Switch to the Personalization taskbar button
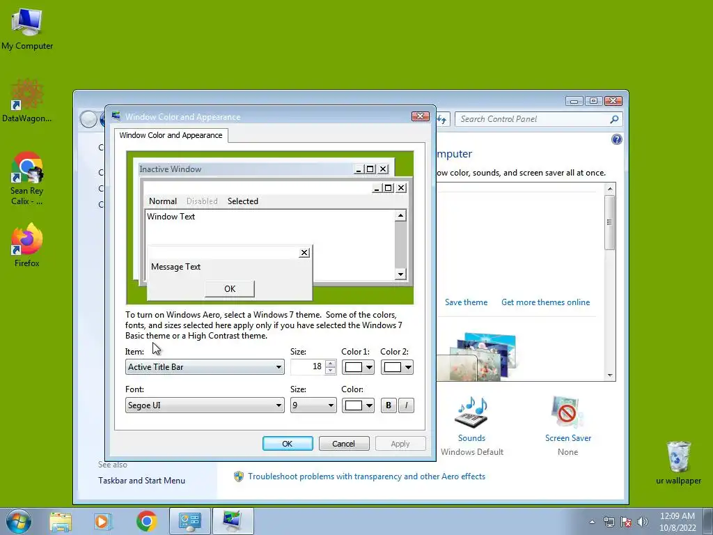713x535 pixels. [233, 521]
